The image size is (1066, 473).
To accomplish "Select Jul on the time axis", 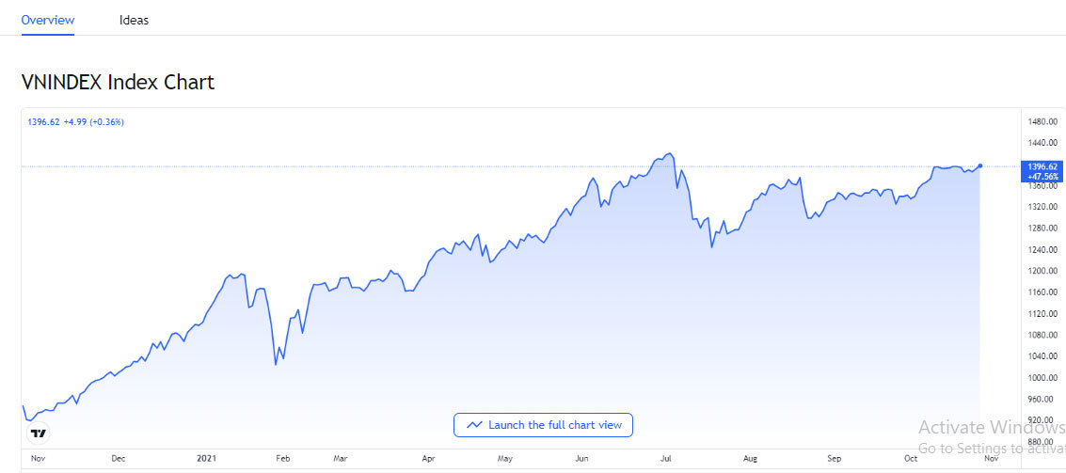I will pyautogui.click(x=665, y=459).
